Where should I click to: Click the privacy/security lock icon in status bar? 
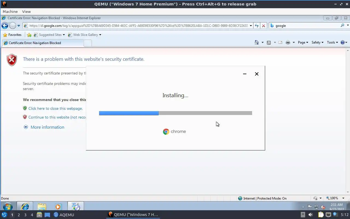315,198
